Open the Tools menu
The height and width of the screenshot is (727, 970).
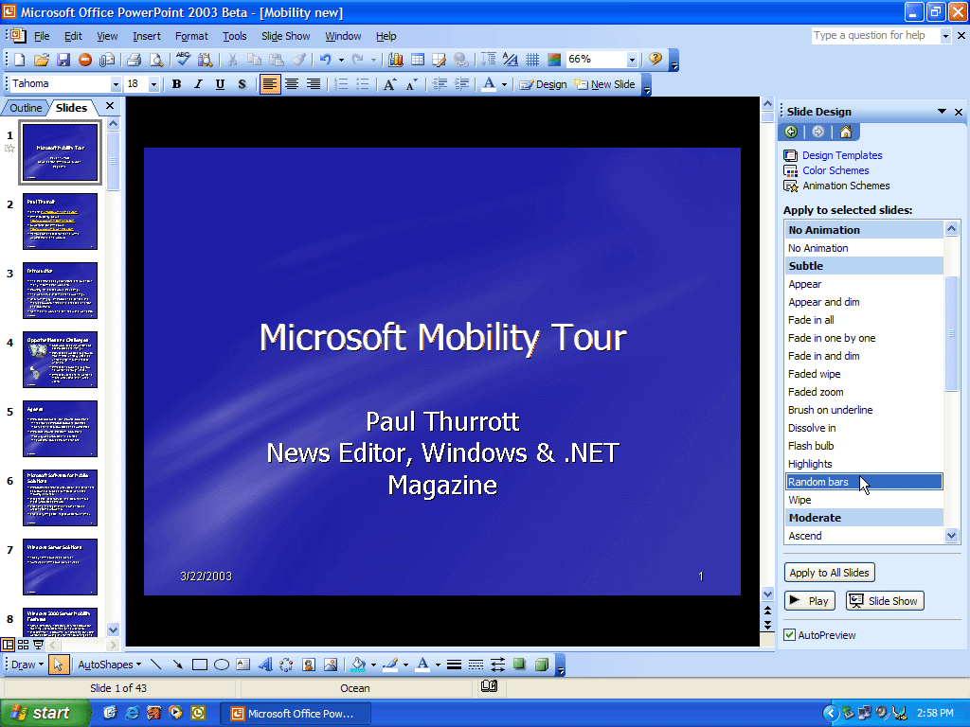coord(235,37)
